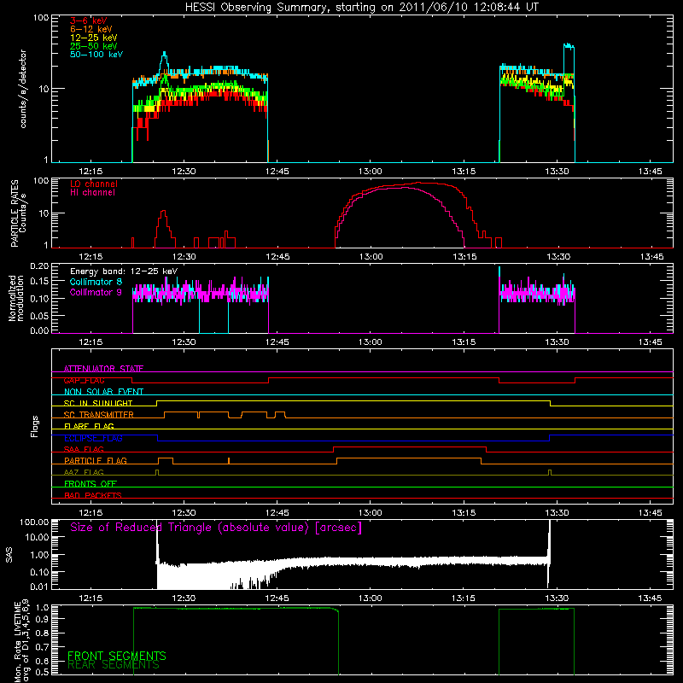Click the ECLIPSE_FLAG label
The width and height of the screenshot is (683, 683).
tap(93, 438)
